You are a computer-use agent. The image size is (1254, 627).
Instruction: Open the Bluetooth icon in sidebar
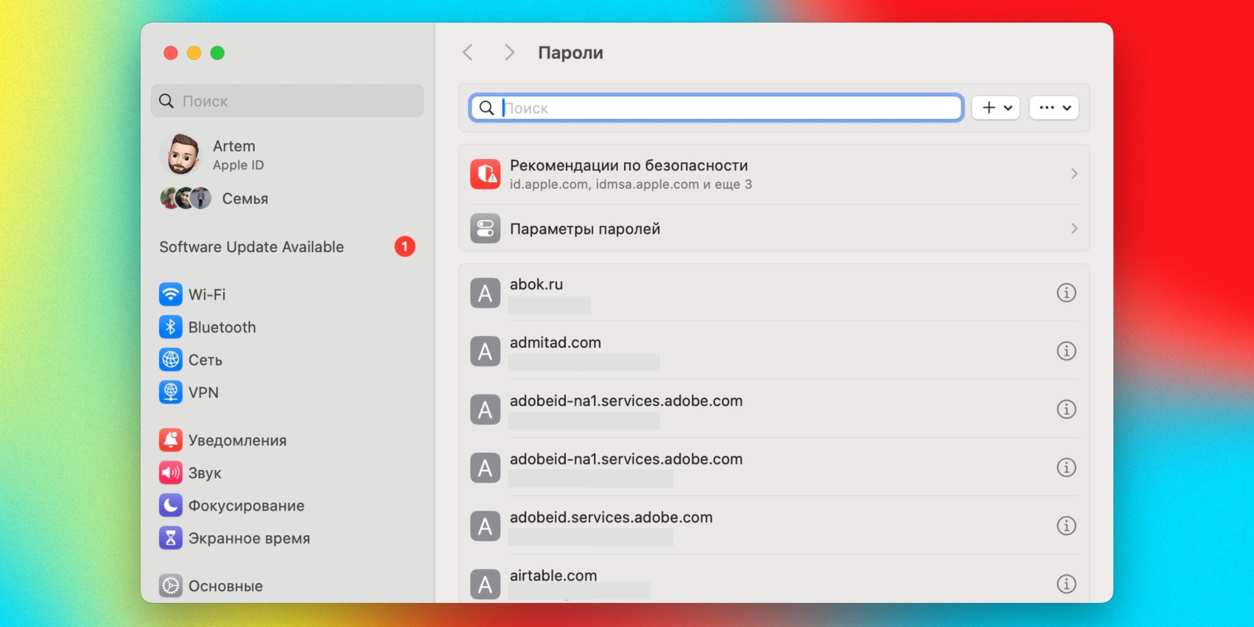click(170, 327)
